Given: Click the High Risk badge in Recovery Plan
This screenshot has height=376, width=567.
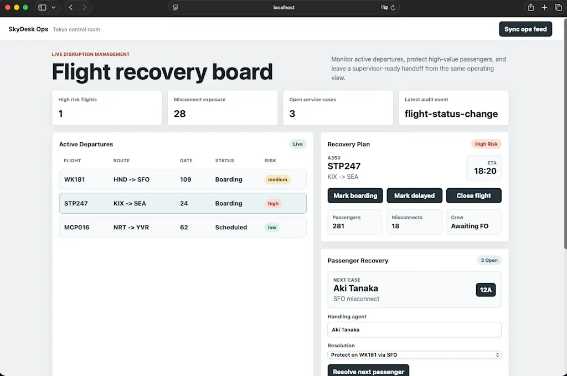Looking at the screenshot, I should tap(486, 144).
